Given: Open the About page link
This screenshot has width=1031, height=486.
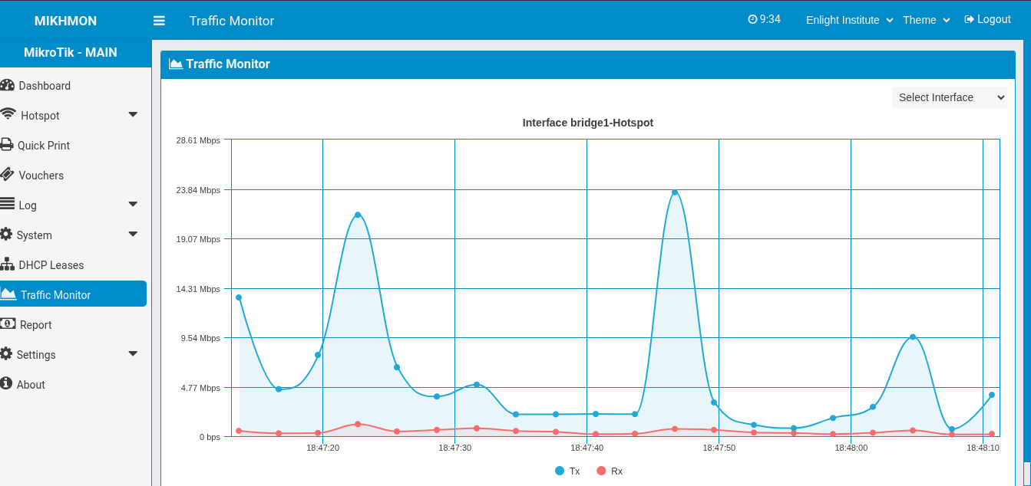Looking at the screenshot, I should pyautogui.click(x=73, y=385).
